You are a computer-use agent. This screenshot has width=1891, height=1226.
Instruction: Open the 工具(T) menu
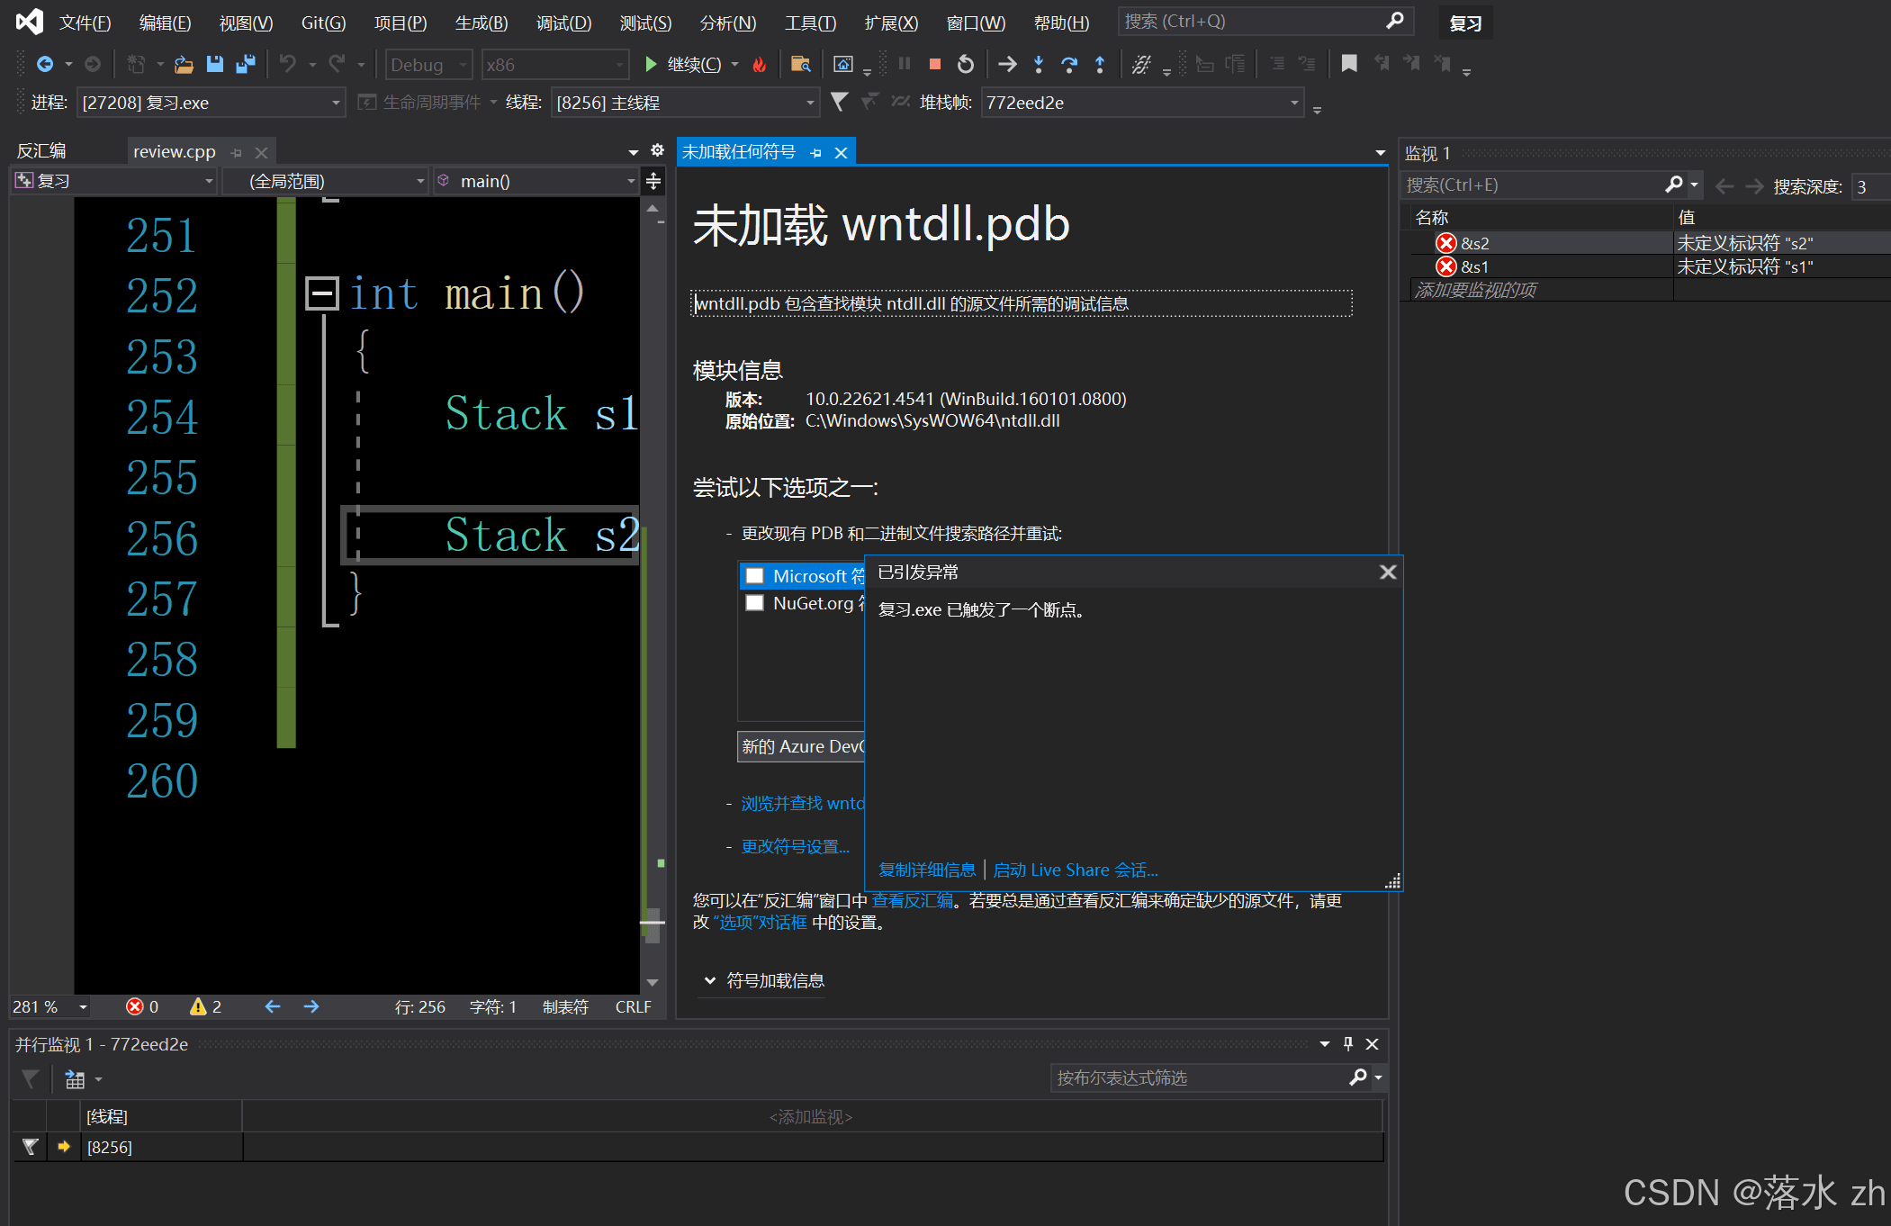pos(810,23)
